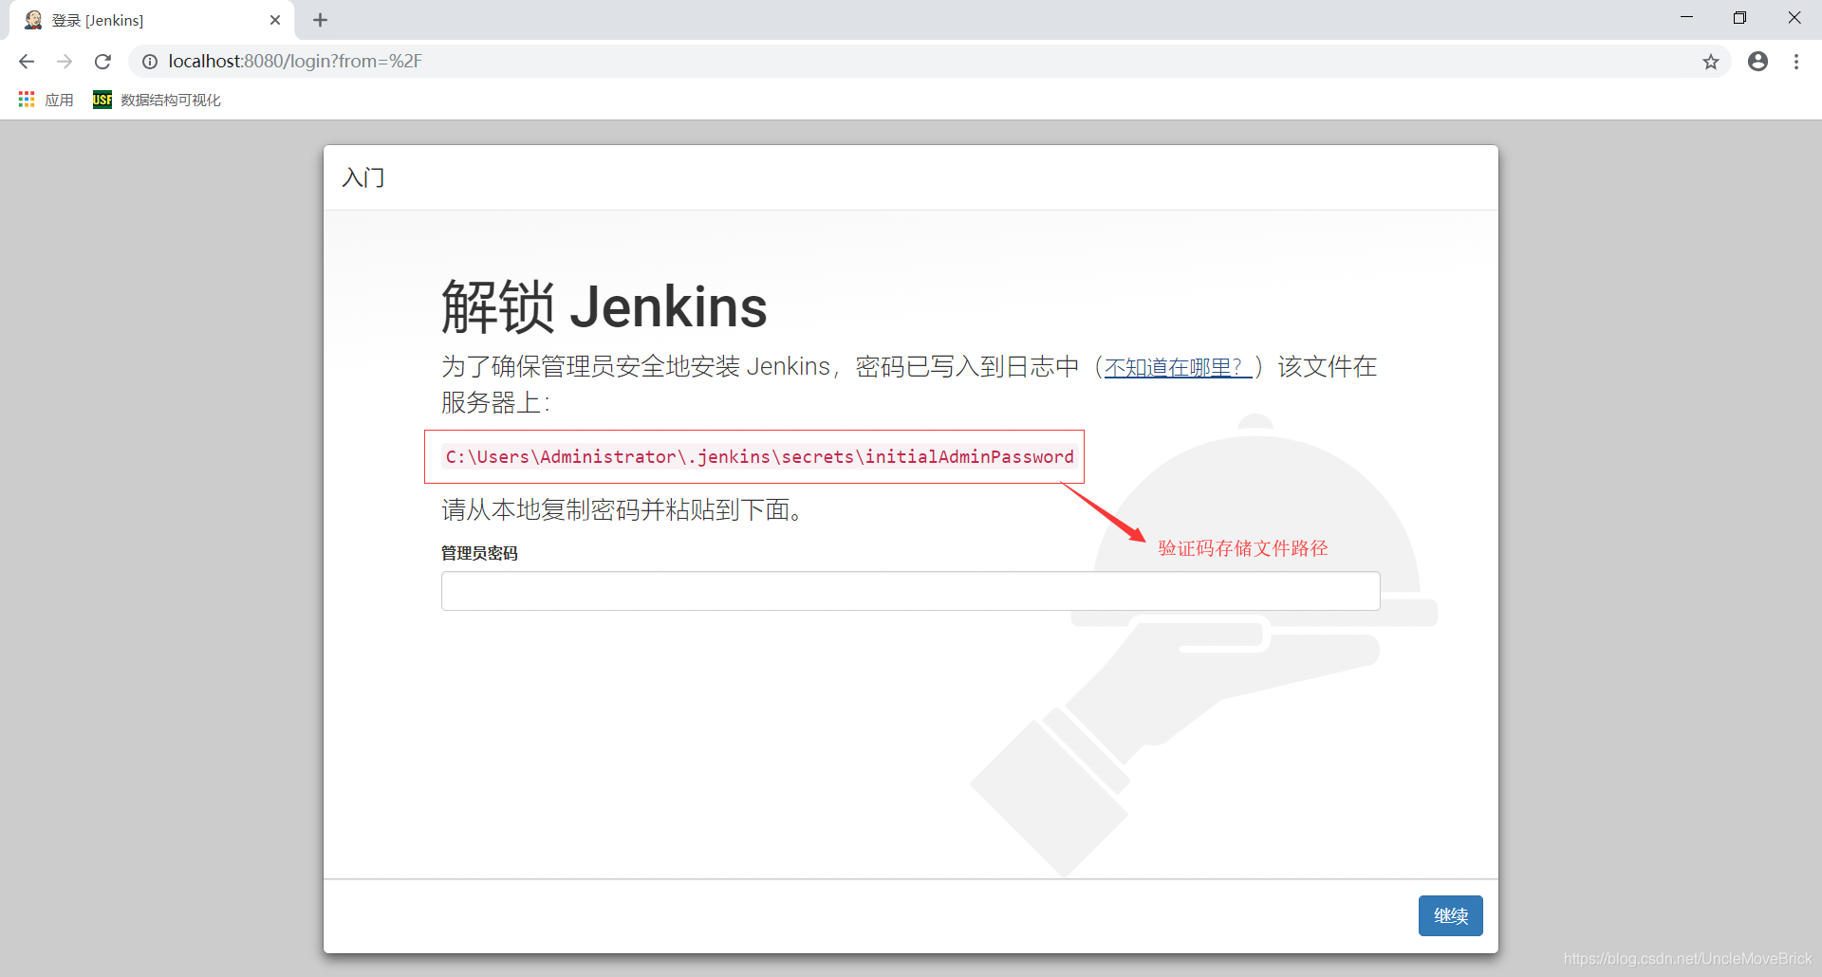Focus the 管理员密码 password field
The width and height of the screenshot is (1822, 977).
[x=910, y=591]
